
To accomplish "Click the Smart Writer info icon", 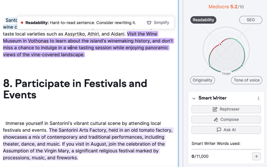I will pos(258,98).
